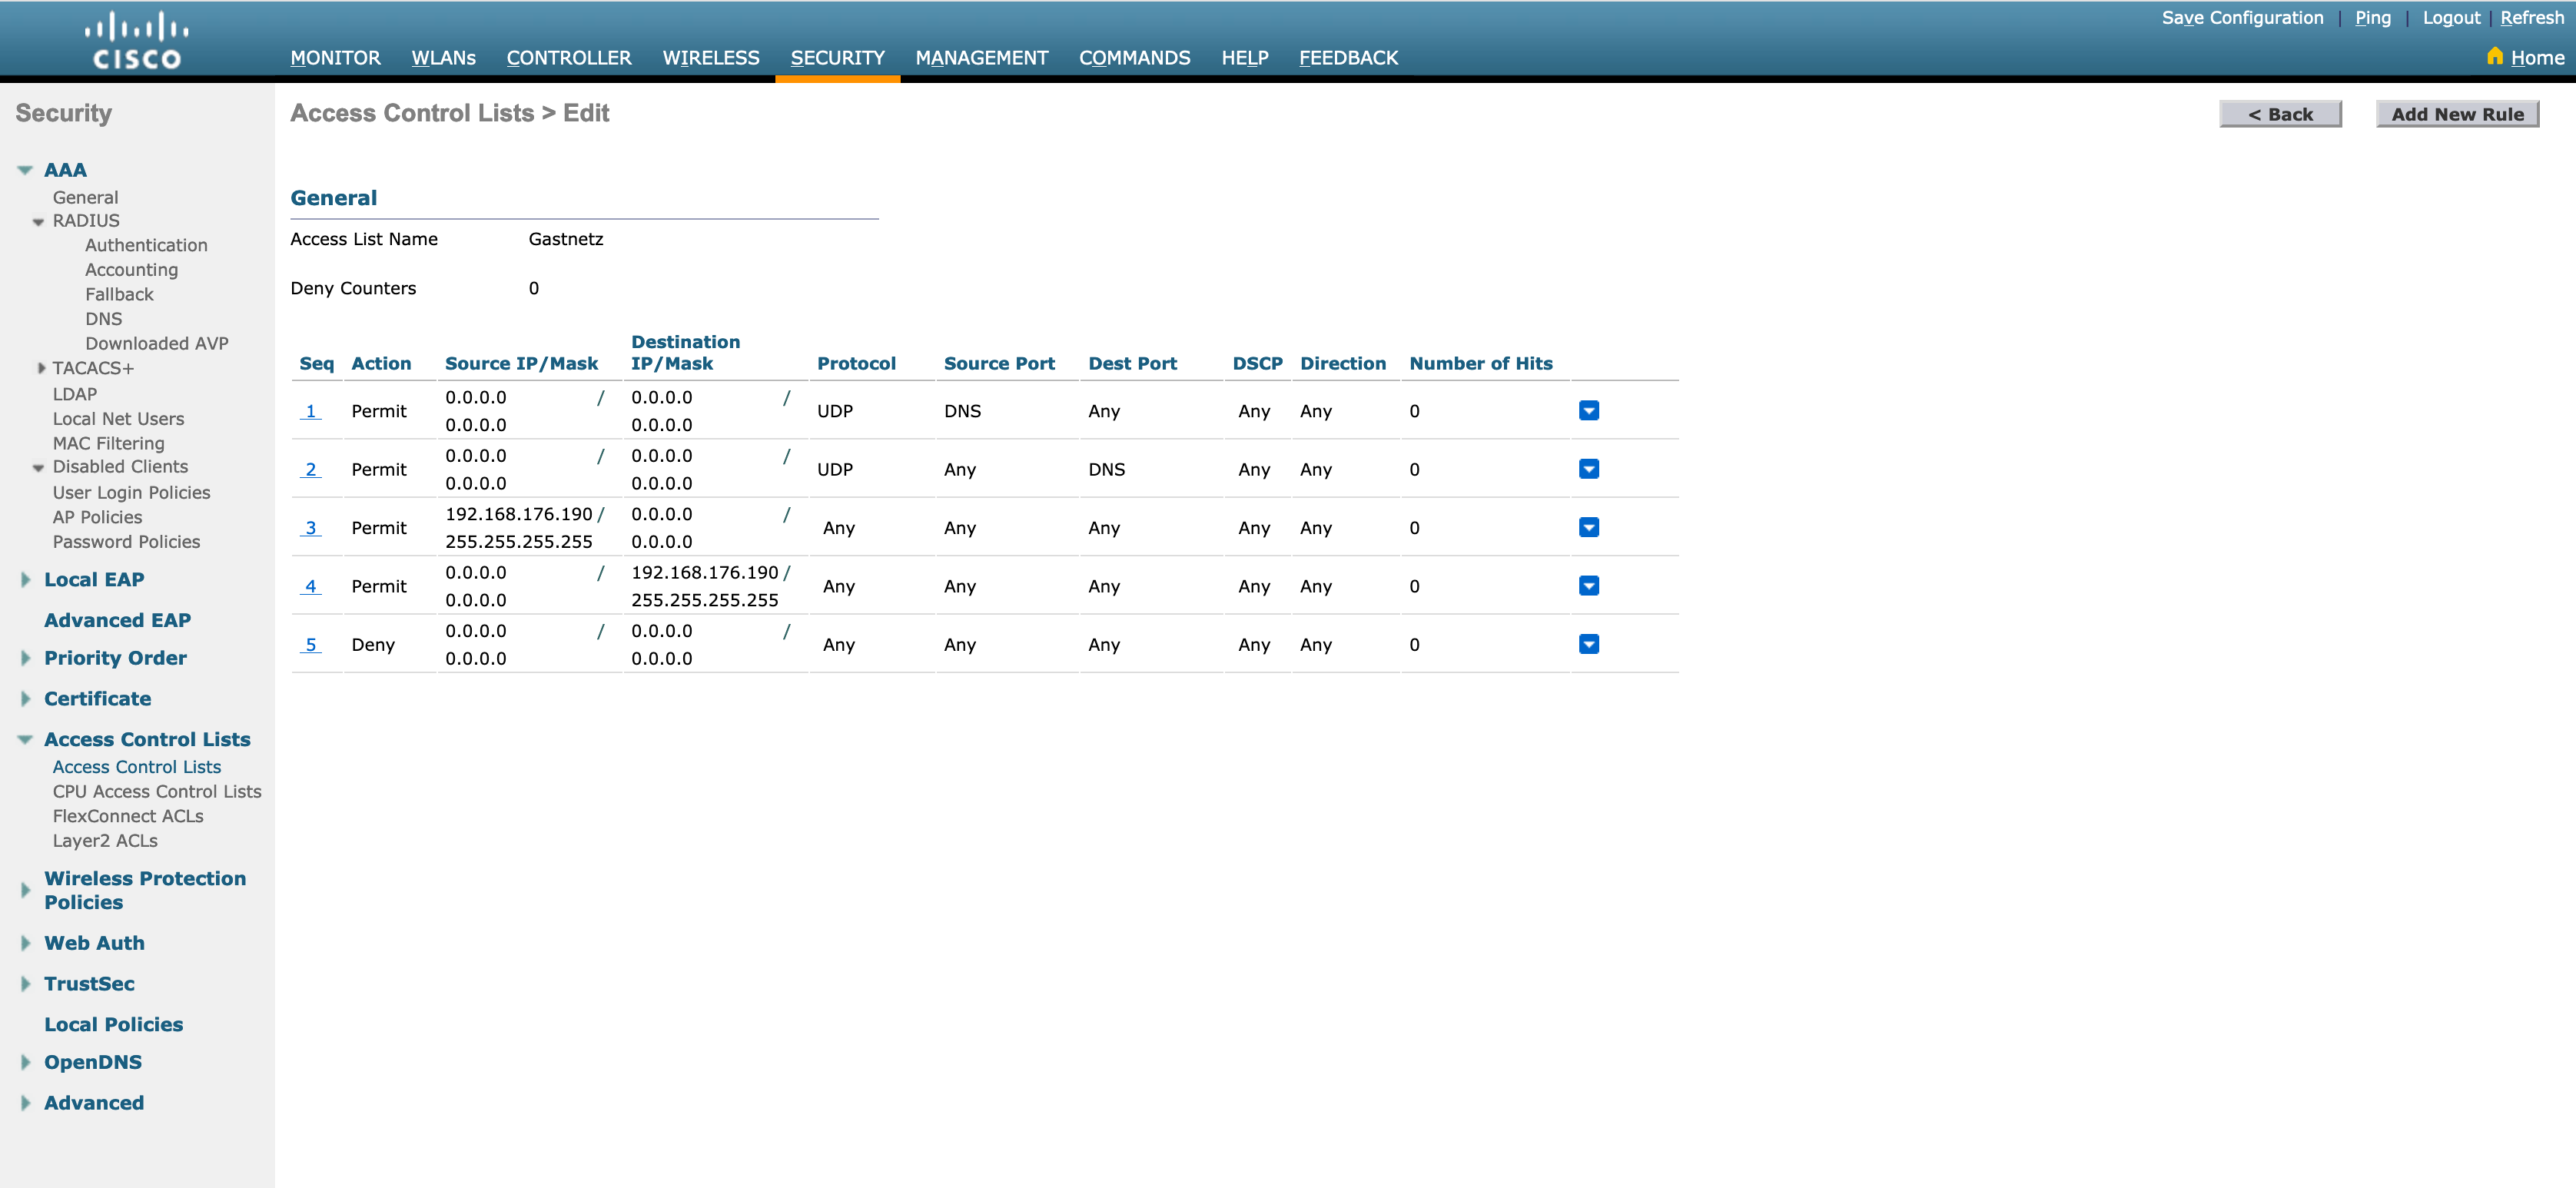Open RADIUS Authentication page
The image size is (2576, 1188).
pos(146,245)
